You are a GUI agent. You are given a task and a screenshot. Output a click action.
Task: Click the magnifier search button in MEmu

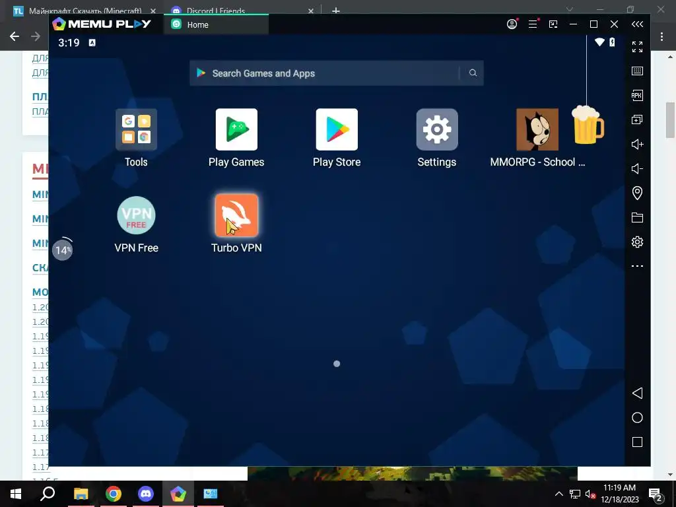pyautogui.click(x=473, y=73)
